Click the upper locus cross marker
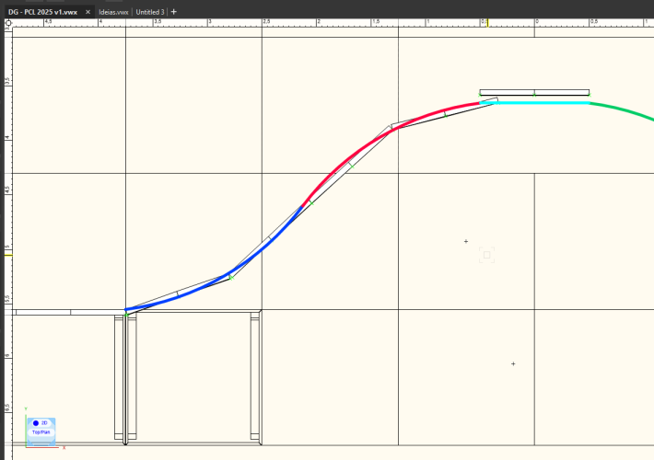The width and height of the screenshot is (654, 460). [466, 242]
